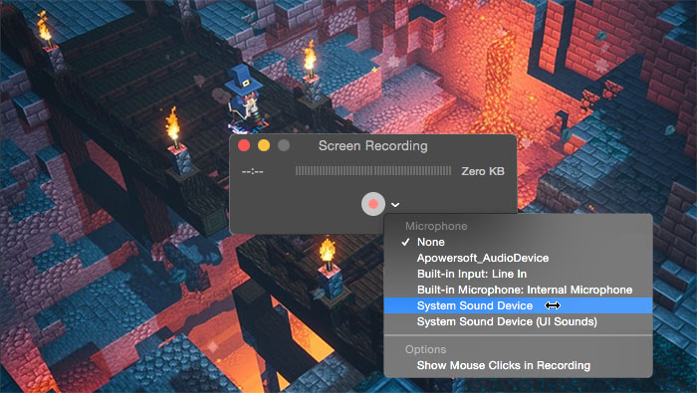This screenshot has width=697, height=393.
Task: Minimize Screen Recording using the yellow button
Action: [x=264, y=145]
